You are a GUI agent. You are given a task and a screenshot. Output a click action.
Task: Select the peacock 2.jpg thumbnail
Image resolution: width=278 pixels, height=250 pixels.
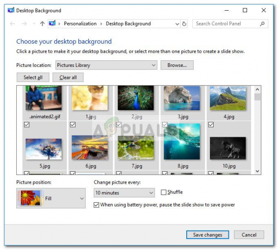point(136,98)
